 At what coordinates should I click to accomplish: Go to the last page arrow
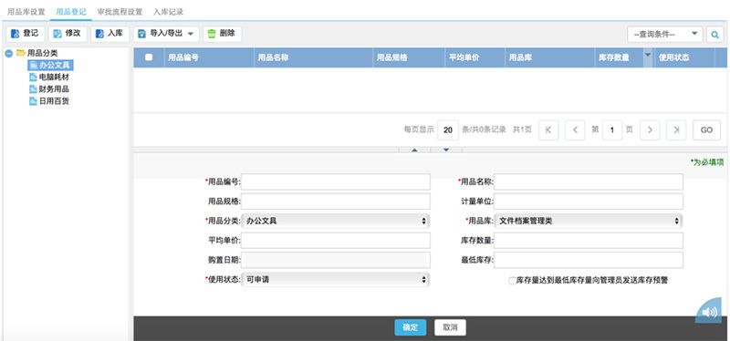click(676, 130)
